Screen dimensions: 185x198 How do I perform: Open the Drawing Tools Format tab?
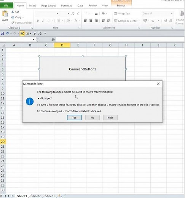click(121, 6)
